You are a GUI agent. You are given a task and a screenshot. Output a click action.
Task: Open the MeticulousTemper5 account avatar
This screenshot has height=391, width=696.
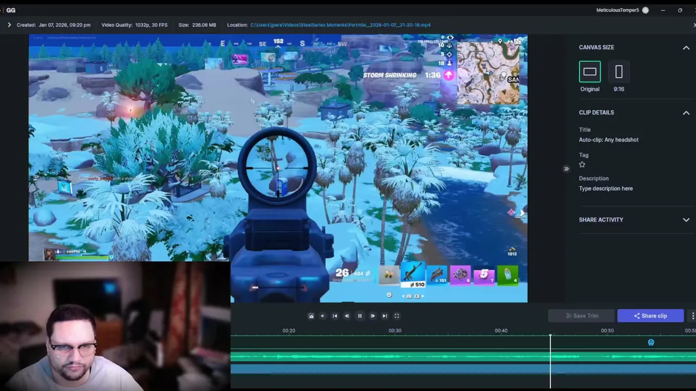click(x=645, y=10)
